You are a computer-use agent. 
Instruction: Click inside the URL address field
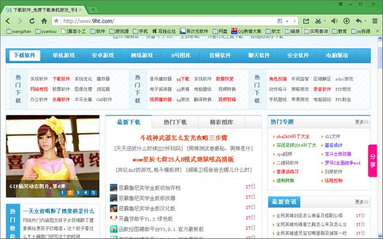(x=169, y=21)
